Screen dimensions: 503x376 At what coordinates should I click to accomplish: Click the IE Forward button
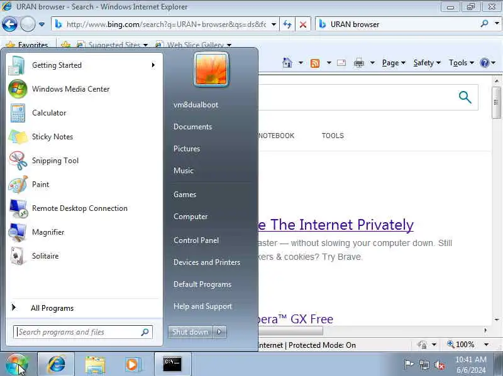(x=28, y=24)
